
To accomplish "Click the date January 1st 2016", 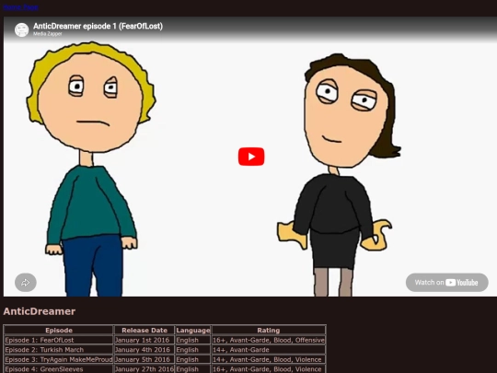I will [x=144, y=340].
